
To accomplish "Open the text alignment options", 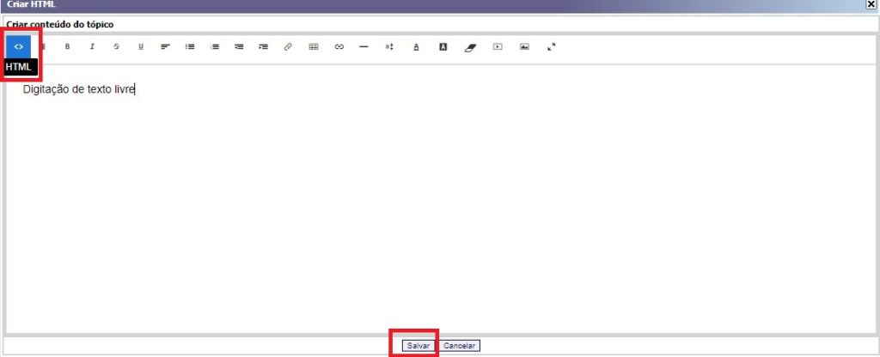I will pyautogui.click(x=165, y=46).
